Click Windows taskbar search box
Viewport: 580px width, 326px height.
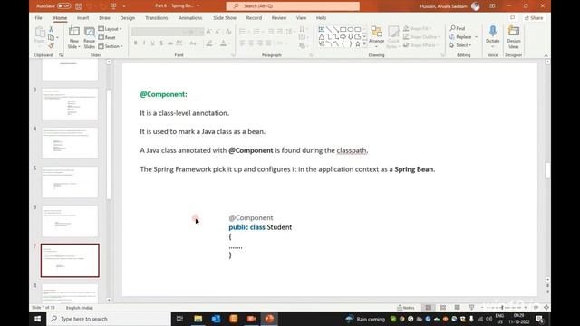[x=109, y=319]
